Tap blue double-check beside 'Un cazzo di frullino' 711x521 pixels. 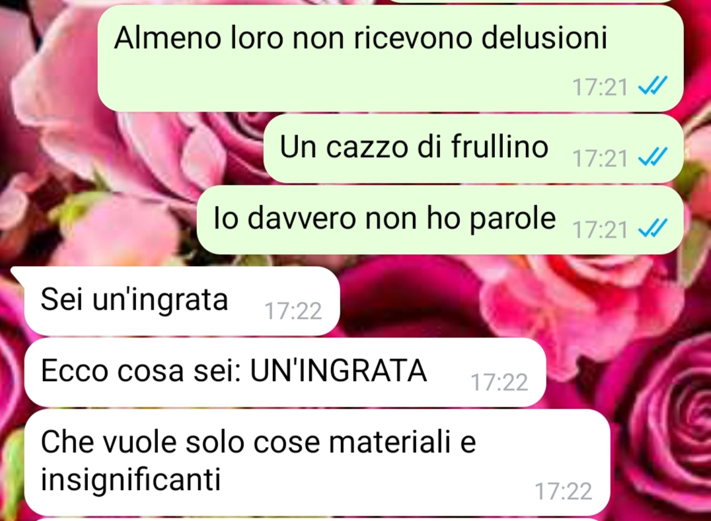tap(652, 156)
